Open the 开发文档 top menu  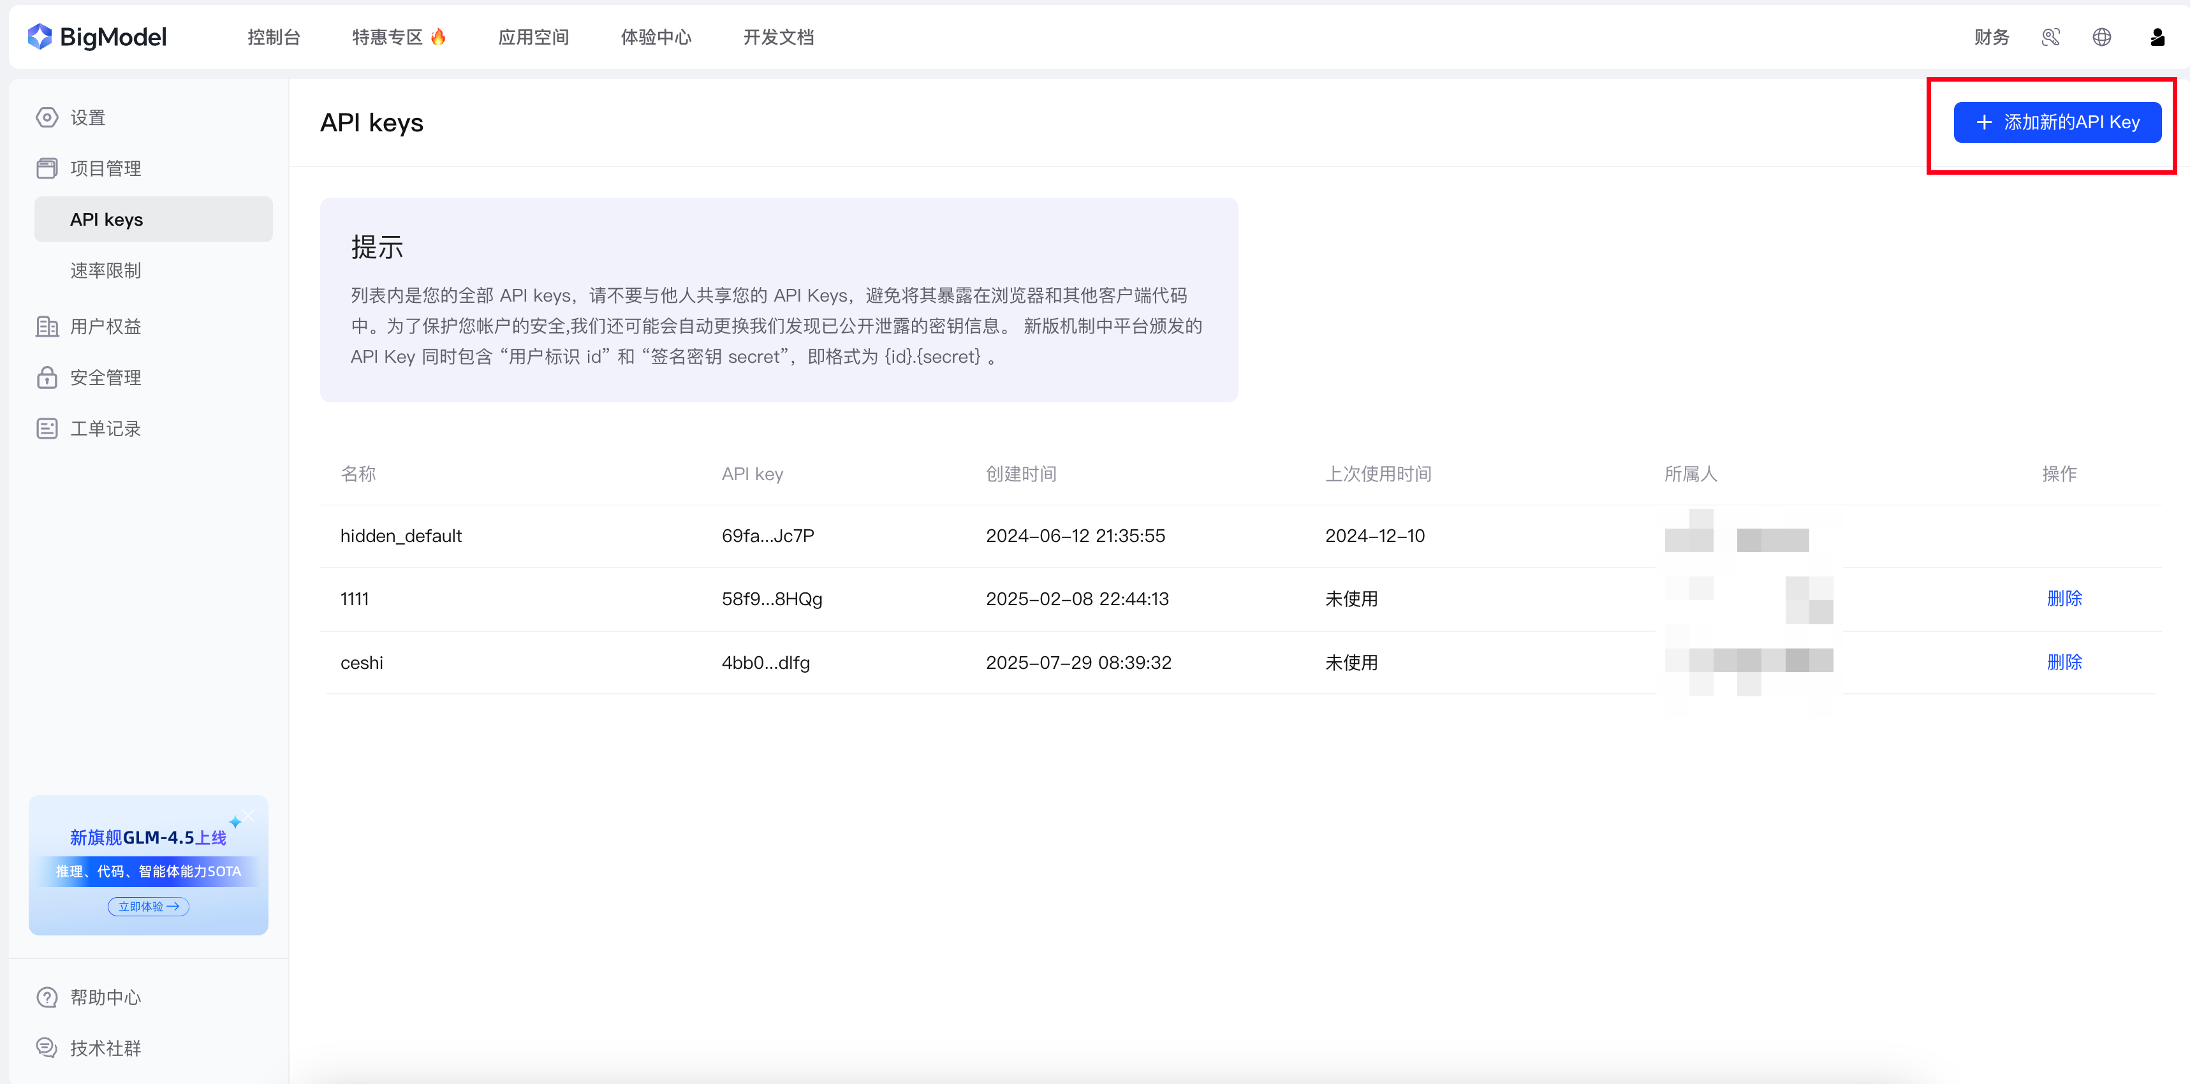pyautogui.click(x=778, y=36)
